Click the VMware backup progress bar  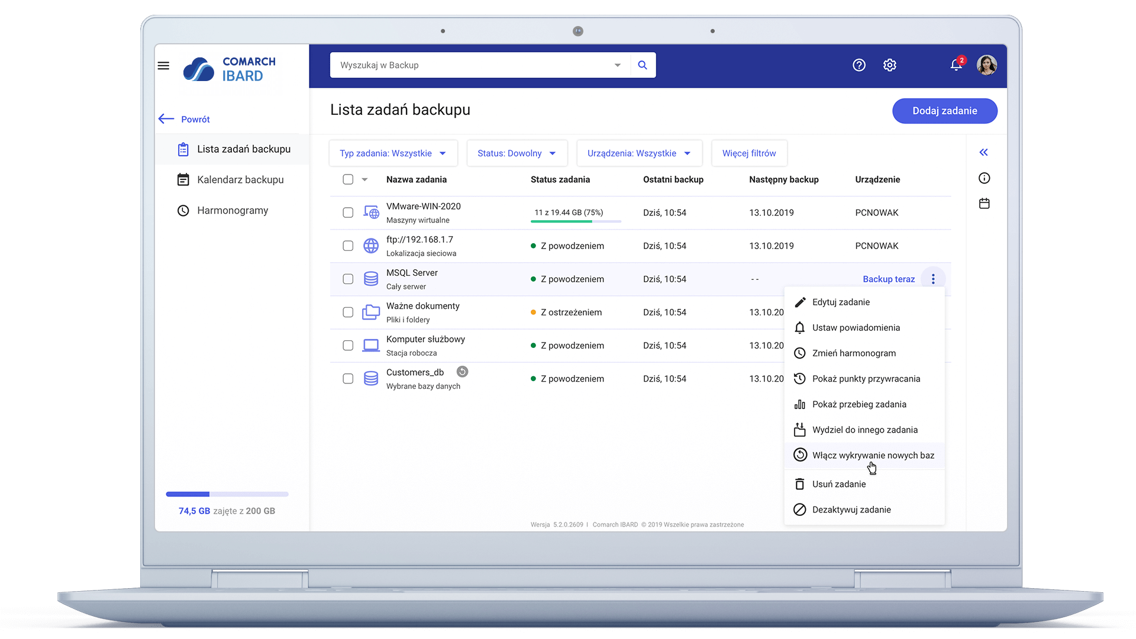click(x=576, y=221)
